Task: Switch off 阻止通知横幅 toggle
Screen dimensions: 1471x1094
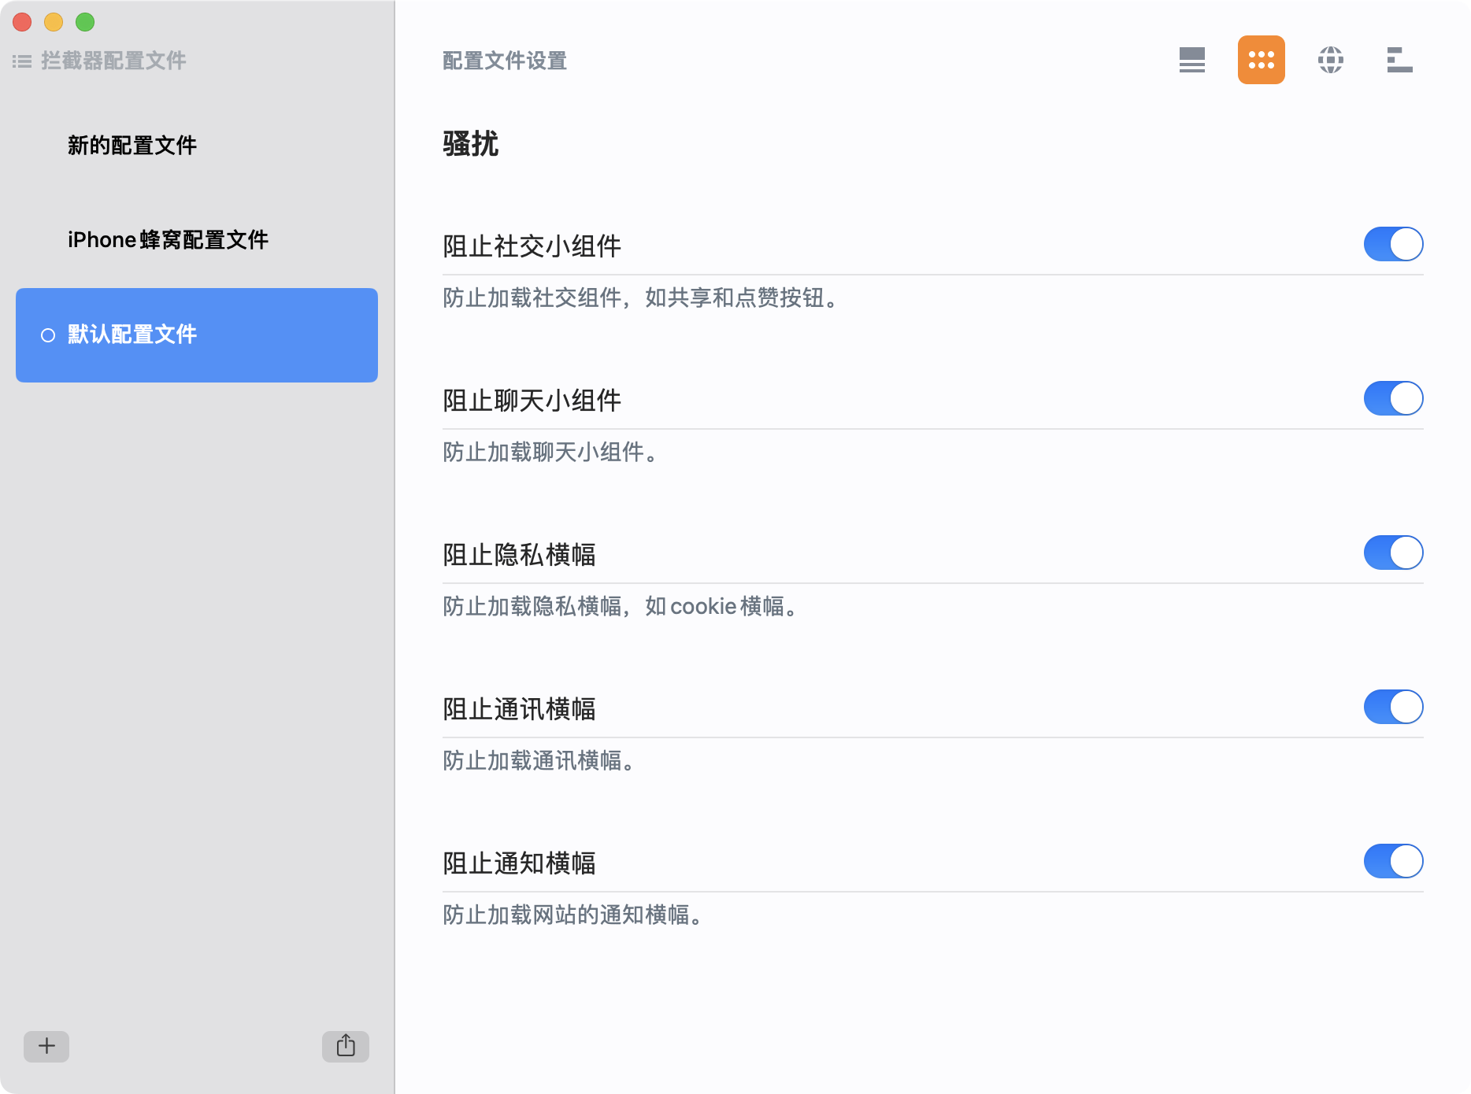Action: pyautogui.click(x=1393, y=861)
